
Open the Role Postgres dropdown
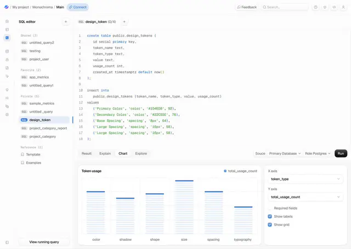pos(318,154)
